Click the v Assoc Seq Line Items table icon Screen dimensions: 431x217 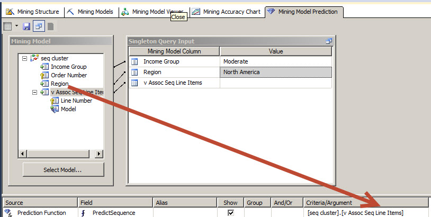(134, 83)
